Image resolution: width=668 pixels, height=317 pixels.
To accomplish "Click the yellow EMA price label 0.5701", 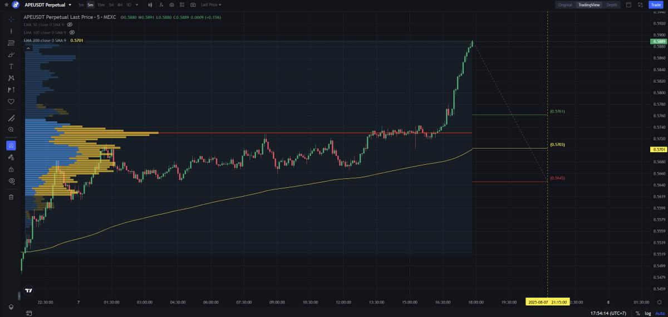I will tap(659, 149).
